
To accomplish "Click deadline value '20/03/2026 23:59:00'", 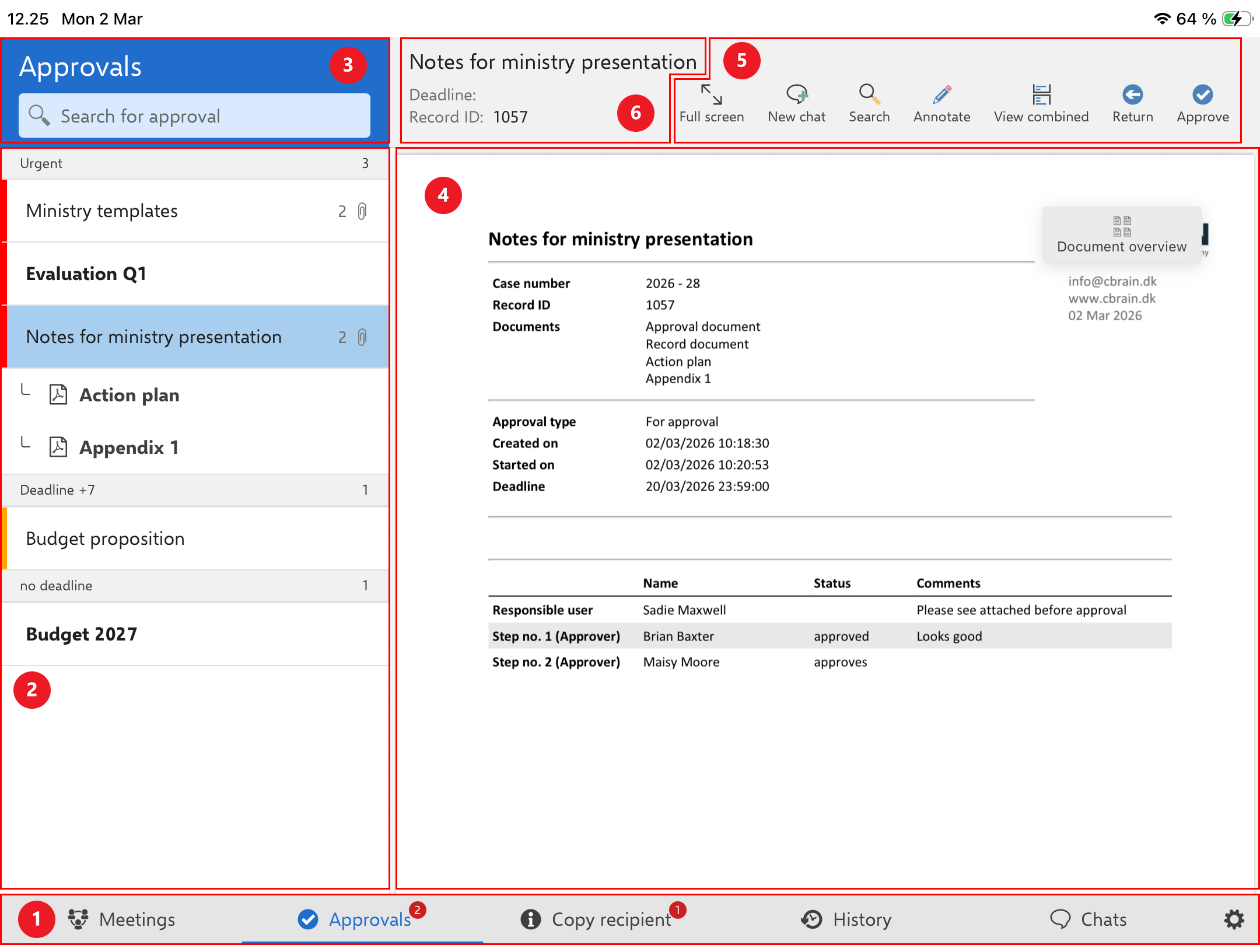I will pos(707,487).
